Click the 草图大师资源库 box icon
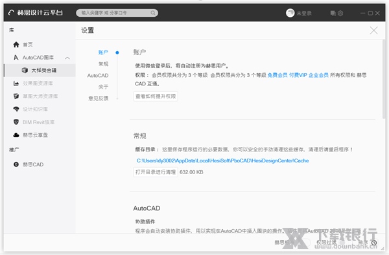Image resolution: width=389 pixels, height=255 pixels. point(16,96)
